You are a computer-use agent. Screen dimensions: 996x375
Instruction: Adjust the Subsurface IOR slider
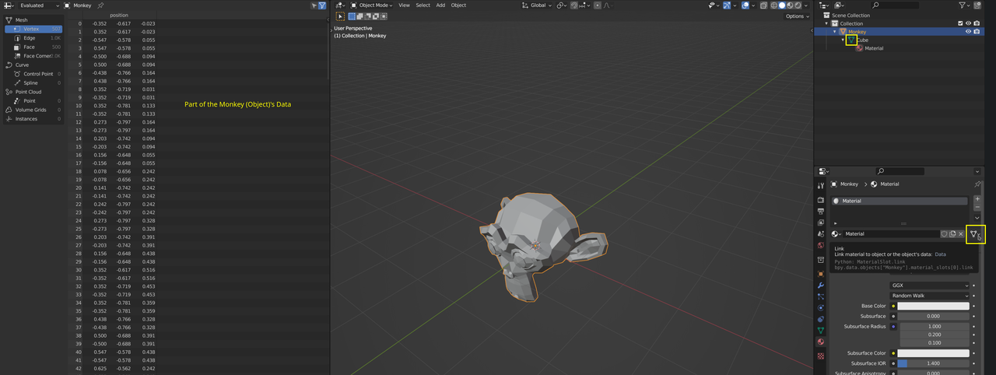click(x=935, y=363)
